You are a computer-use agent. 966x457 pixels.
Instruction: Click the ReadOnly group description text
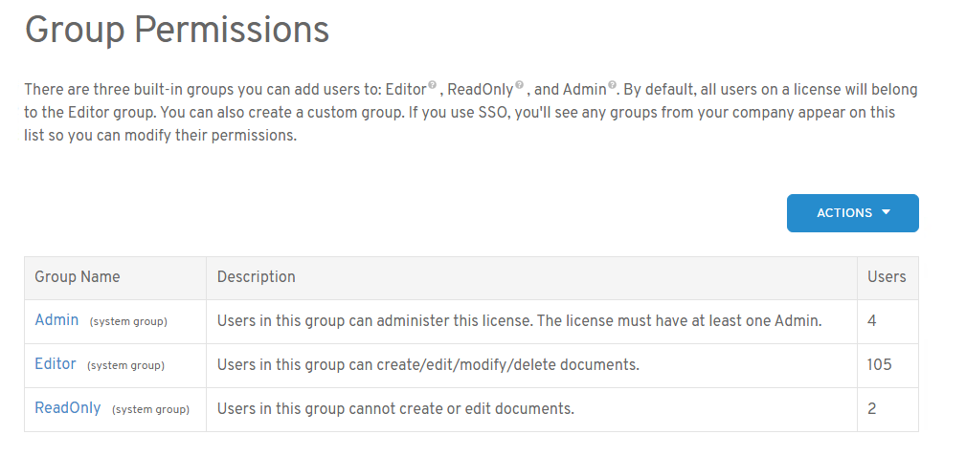pos(395,409)
